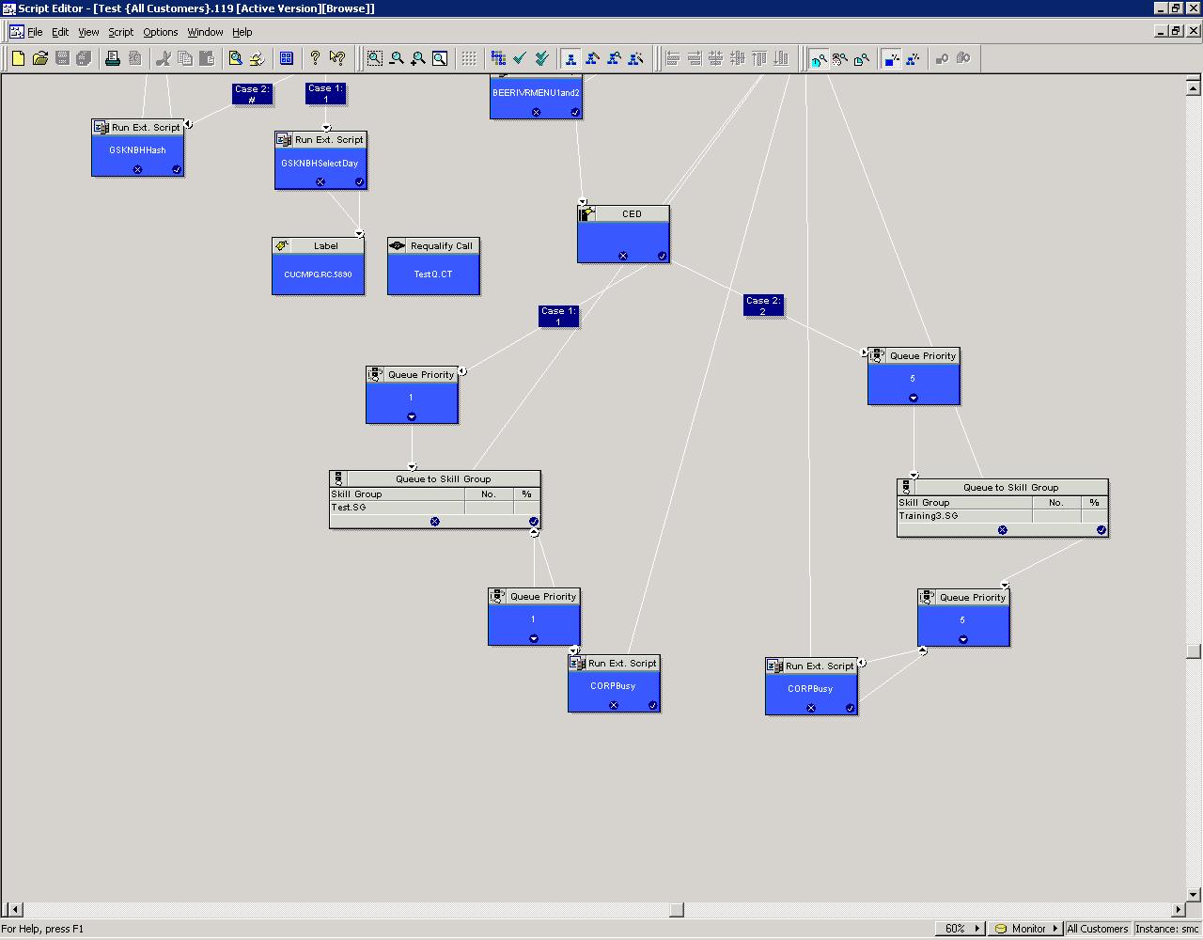This screenshot has width=1203, height=940.
Task: Validate the script with single checkmark icon
Action: coord(520,58)
